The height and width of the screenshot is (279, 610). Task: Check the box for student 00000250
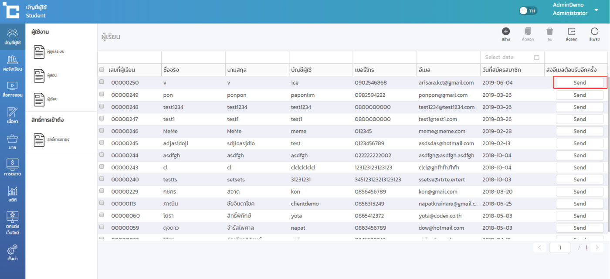click(x=102, y=82)
